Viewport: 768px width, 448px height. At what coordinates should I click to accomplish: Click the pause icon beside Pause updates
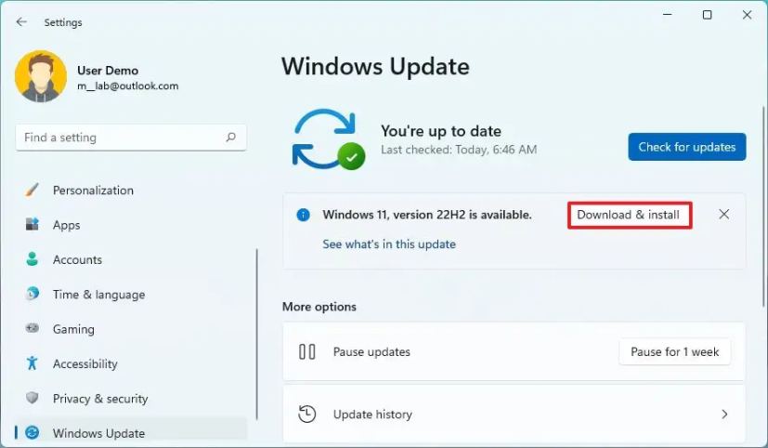[x=307, y=352]
